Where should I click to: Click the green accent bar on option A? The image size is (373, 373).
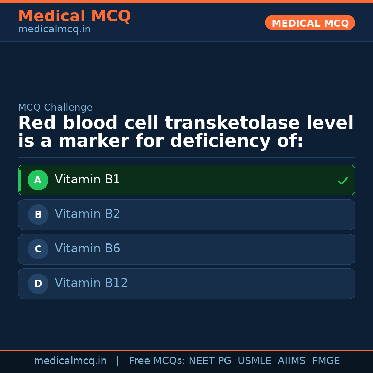point(19,180)
